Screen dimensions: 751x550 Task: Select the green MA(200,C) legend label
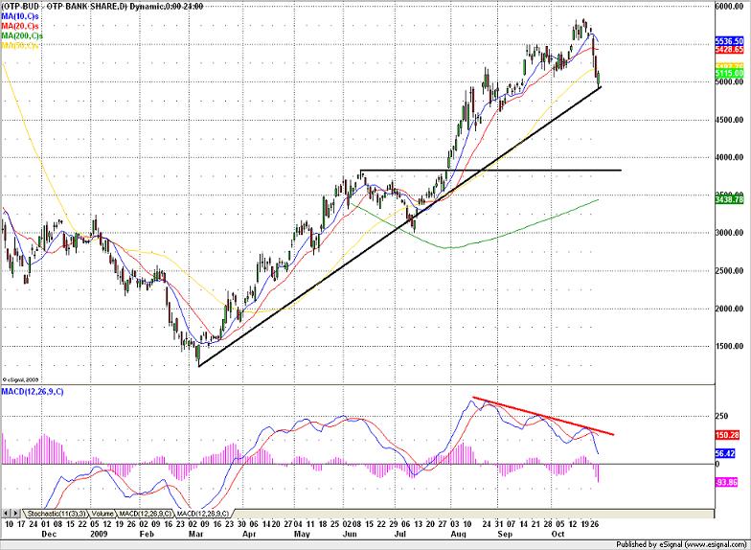point(20,35)
